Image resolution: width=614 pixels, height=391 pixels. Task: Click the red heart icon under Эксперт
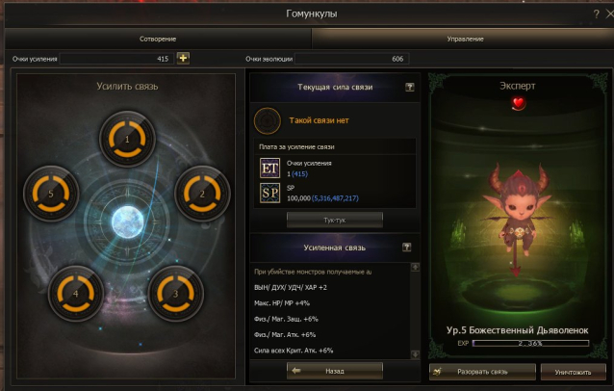coord(518,103)
